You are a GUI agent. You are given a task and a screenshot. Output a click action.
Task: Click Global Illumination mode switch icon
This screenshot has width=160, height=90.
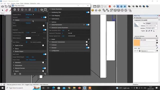[84, 25]
